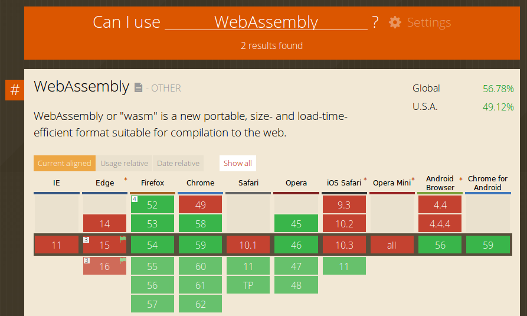Click the WebAssembly search input field
The image size is (527, 316).
tap(266, 22)
